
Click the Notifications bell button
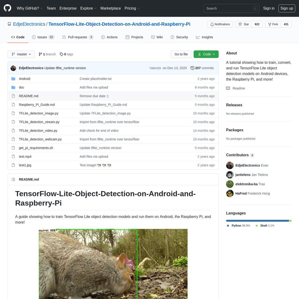220,24
